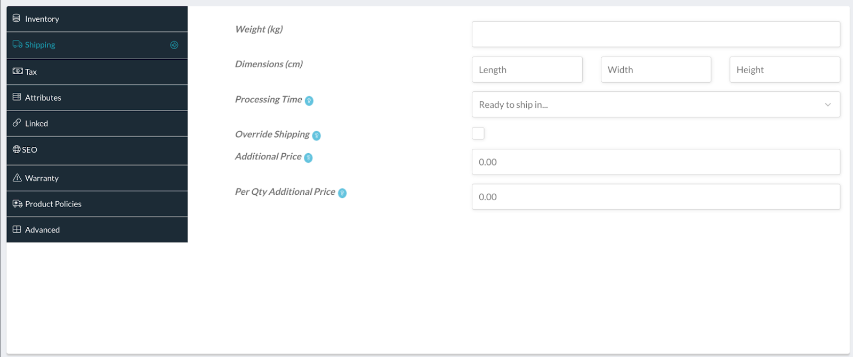Click the Ready to ship in chevron arrow

[x=827, y=105]
